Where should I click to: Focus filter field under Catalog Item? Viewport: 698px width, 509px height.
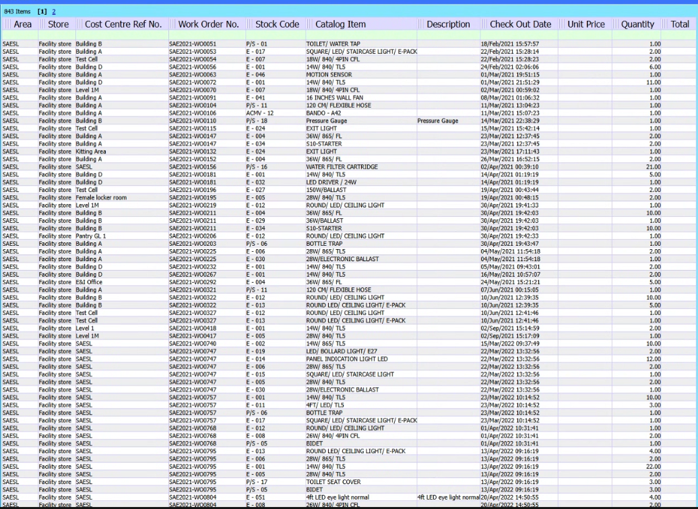coord(361,35)
